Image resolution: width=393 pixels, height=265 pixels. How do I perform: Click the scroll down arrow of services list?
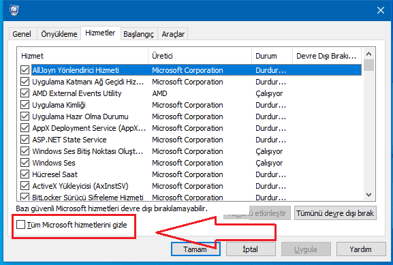click(x=368, y=195)
